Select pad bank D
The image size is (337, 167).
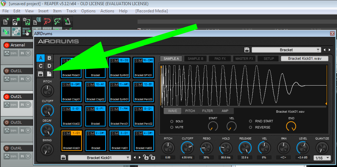(49, 66)
